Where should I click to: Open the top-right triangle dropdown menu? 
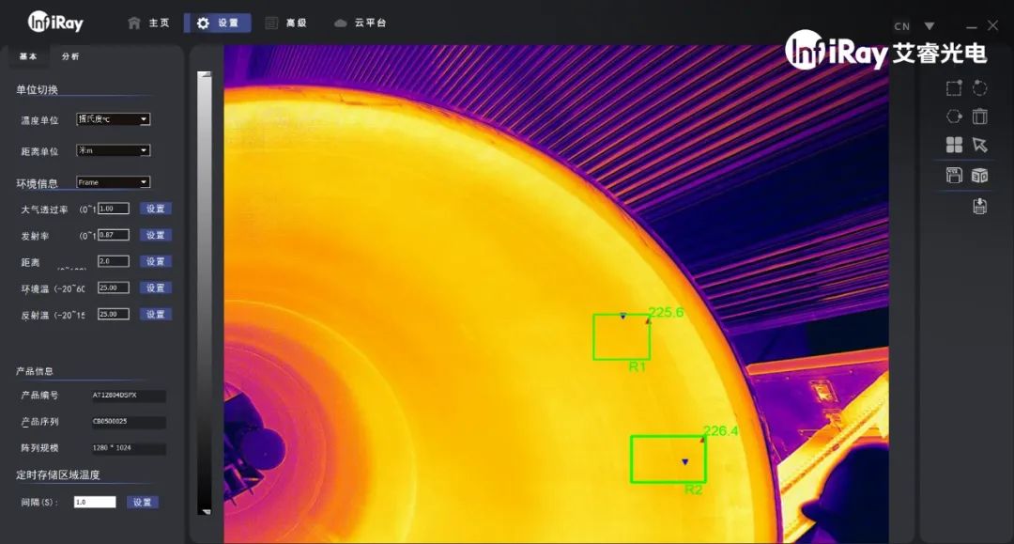point(929,26)
